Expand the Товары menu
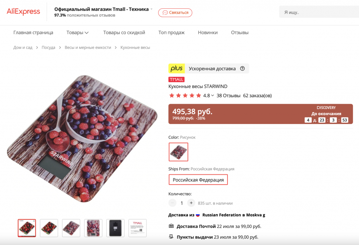Image resolution: width=359 pixels, height=245 pixels. coord(77,33)
